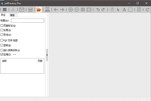The image size is (151, 101).
Task: Open a file with orange folder icon
Action: point(39,10)
